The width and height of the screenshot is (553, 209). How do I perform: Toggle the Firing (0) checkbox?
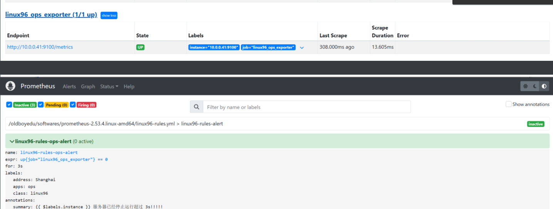(x=72, y=105)
